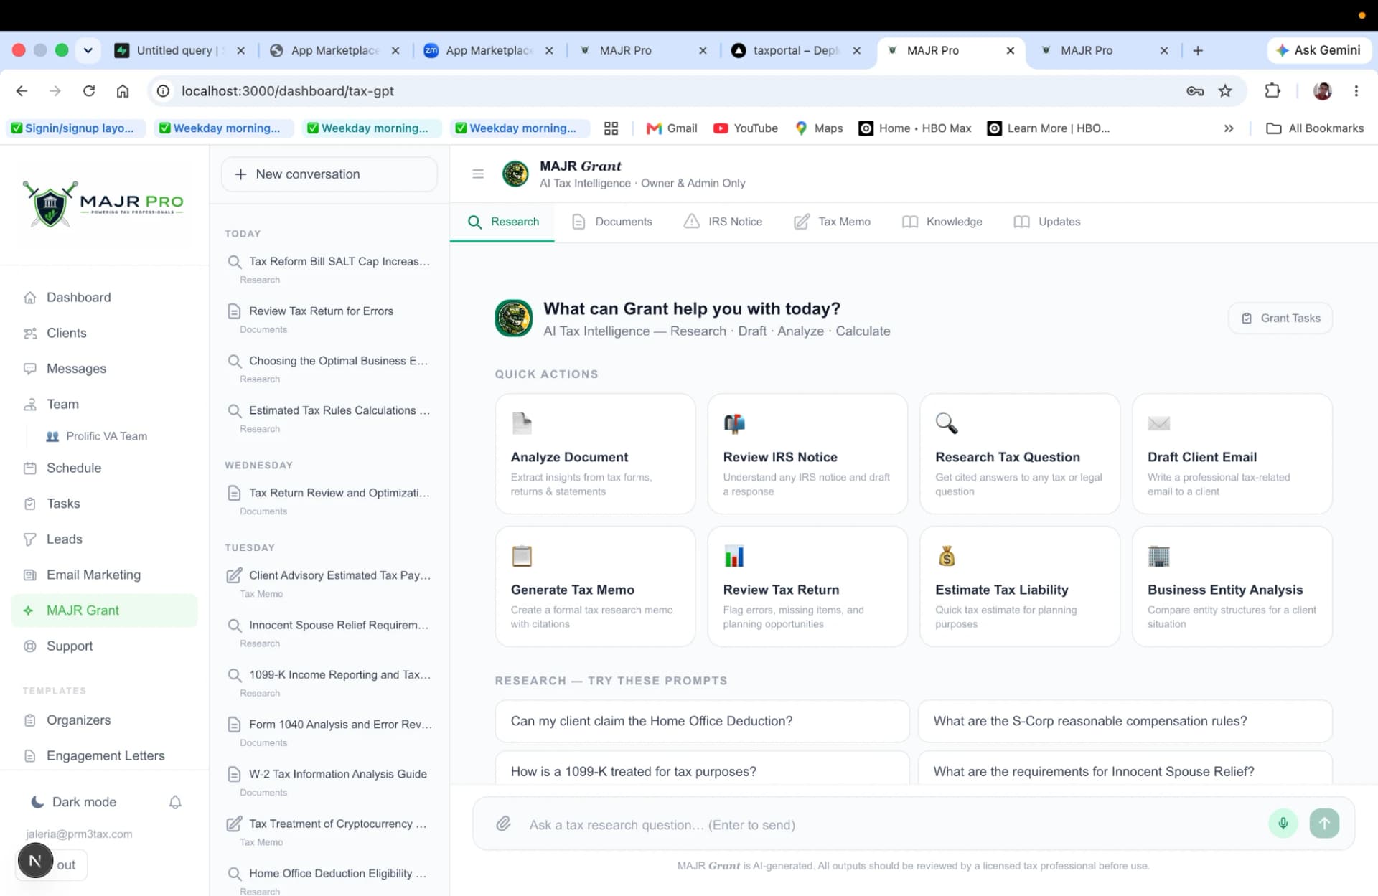Go to browser home icon
1378x896 pixels.
pyautogui.click(x=123, y=91)
